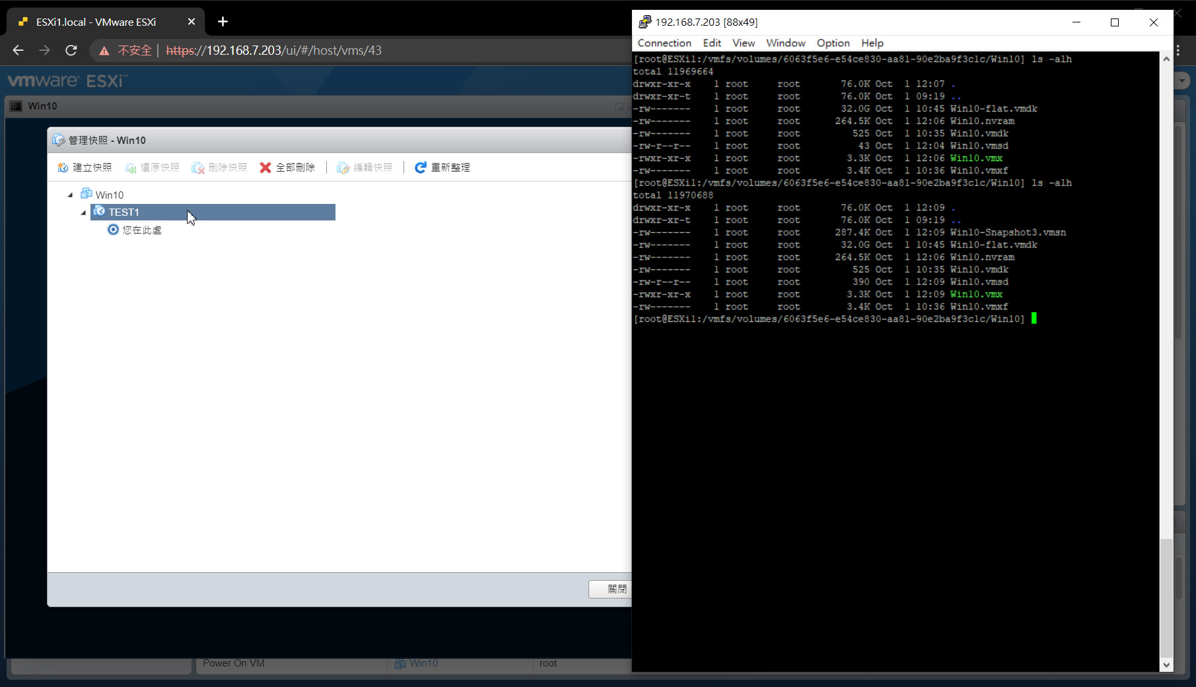Click the vmware ESXi logo
Image resolution: width=1196 pixels, height=687 pixels.
(x=67, y=81)
